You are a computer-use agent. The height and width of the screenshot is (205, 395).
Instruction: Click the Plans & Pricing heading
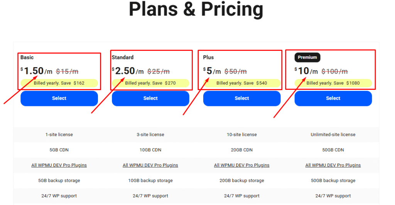pos(196,10)
